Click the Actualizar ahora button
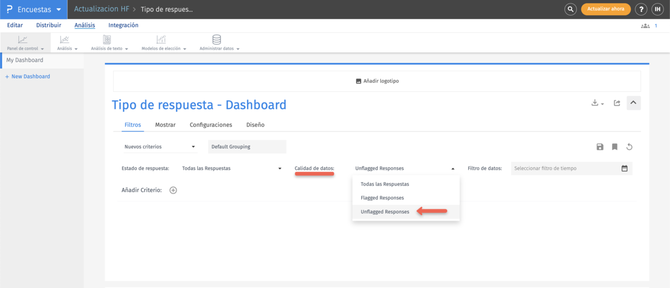Image resolution: width=670 pixels, height=288 pixels. 606,9
